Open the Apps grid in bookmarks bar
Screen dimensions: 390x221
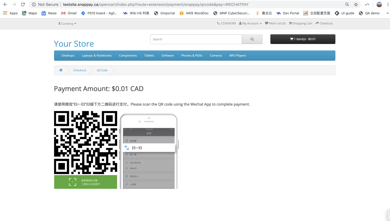(10, 13)
